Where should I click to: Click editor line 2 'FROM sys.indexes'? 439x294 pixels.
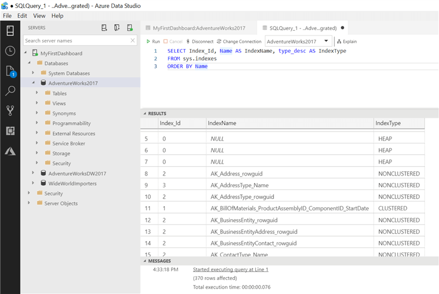[x=192, y=59]
